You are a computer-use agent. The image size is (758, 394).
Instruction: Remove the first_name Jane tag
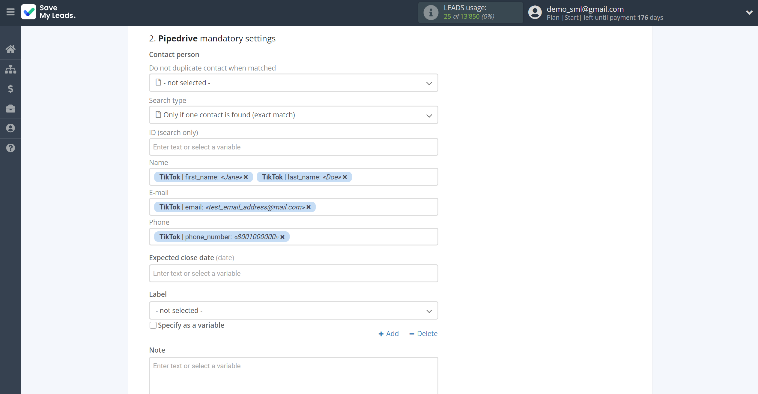coord(246,177)
